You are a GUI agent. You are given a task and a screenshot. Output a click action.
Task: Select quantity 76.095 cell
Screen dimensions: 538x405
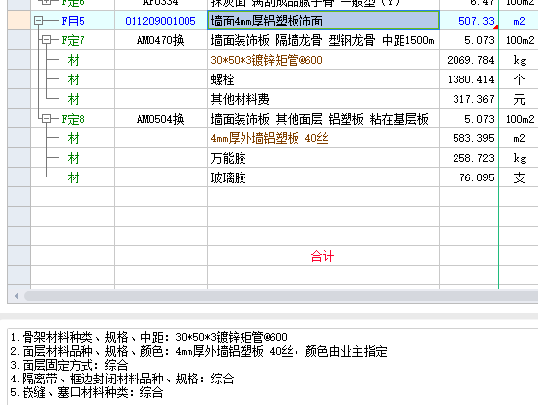(x=468, y=177)
